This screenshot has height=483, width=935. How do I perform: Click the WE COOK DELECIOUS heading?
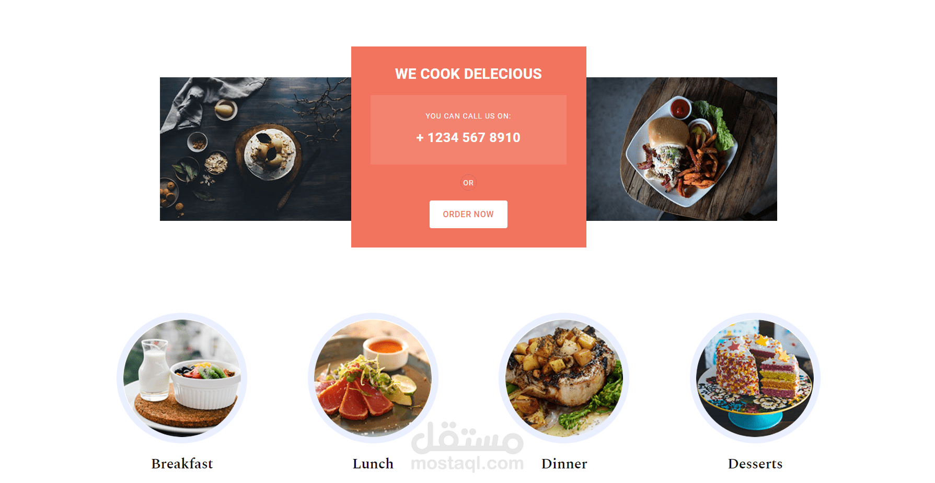coord(468,74)
